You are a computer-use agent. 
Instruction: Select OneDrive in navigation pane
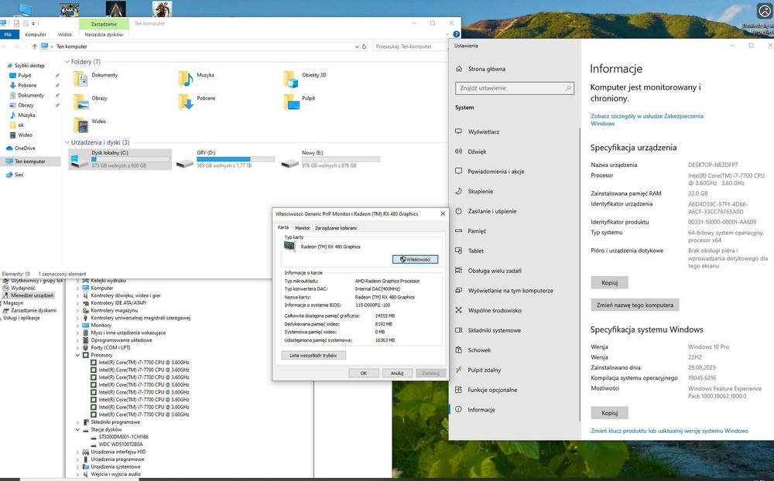click(21, 148)
